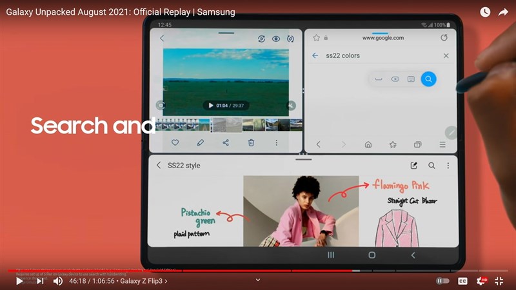The image size is (516, 290).
Task: Tap Android home button
Action: pos(372,255)
